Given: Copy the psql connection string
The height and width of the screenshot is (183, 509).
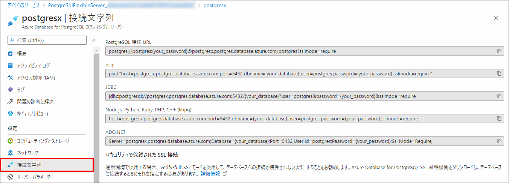Looking at the screenshot, I should pos(499,73).
